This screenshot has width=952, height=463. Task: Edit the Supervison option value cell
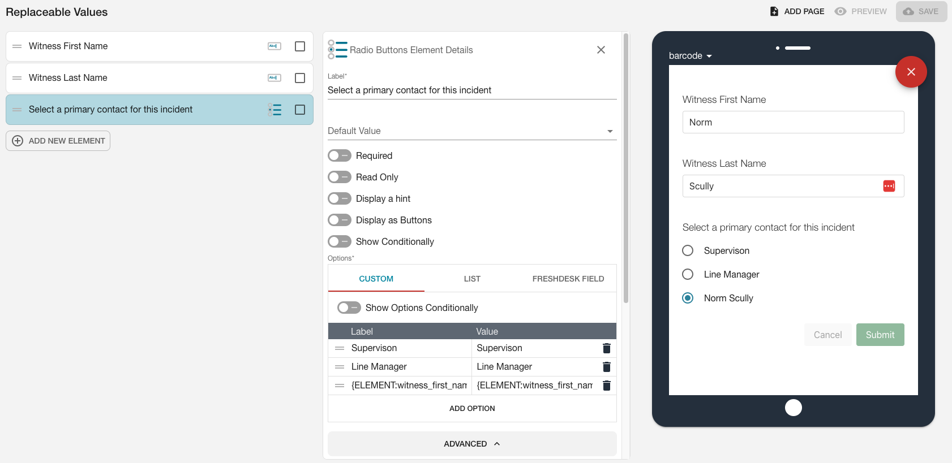pyautogui.click(x=535, y=348)
